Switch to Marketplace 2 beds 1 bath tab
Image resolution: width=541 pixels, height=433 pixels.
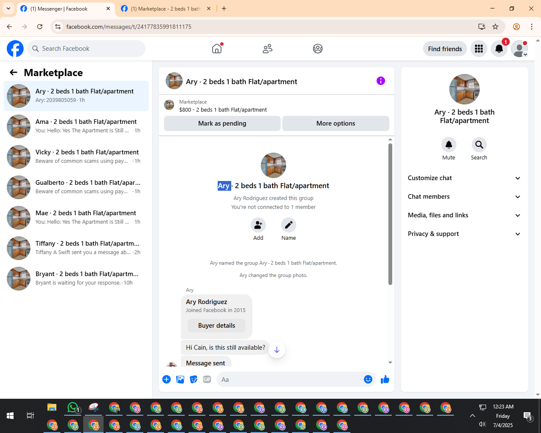pyautogui.click(x=166, y=8)
